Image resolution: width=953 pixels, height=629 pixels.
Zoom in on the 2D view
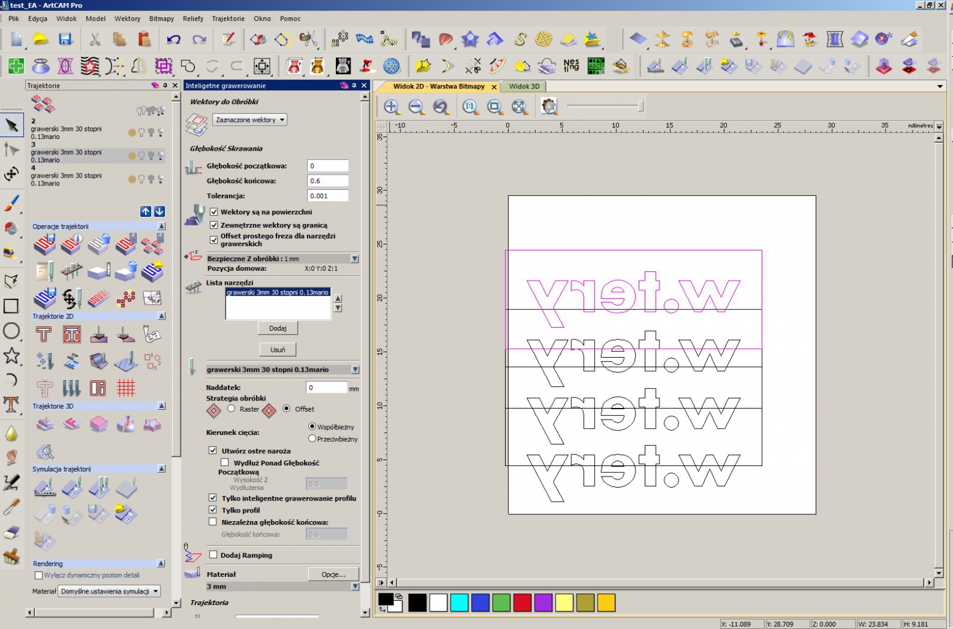point(392,107)
